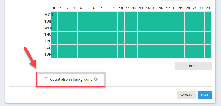Screen dimensions: 221x106
Task: Click the MON row label
Action: [x=49, y=15]
